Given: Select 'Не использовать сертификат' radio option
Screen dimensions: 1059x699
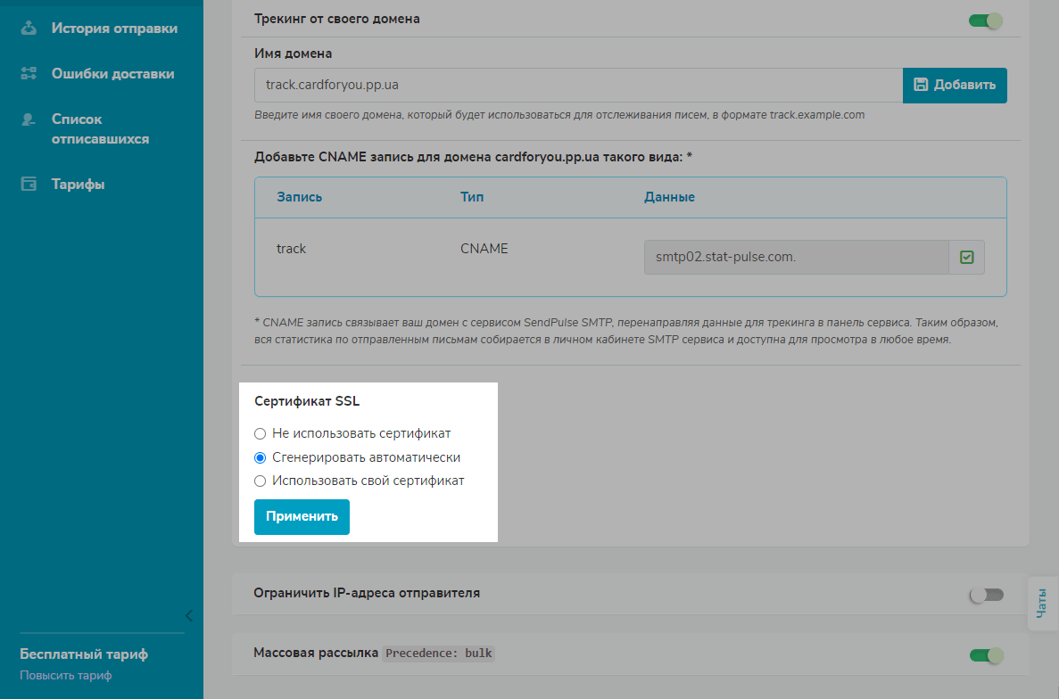Looking at the screenshot, I should (x=261, y=434).
